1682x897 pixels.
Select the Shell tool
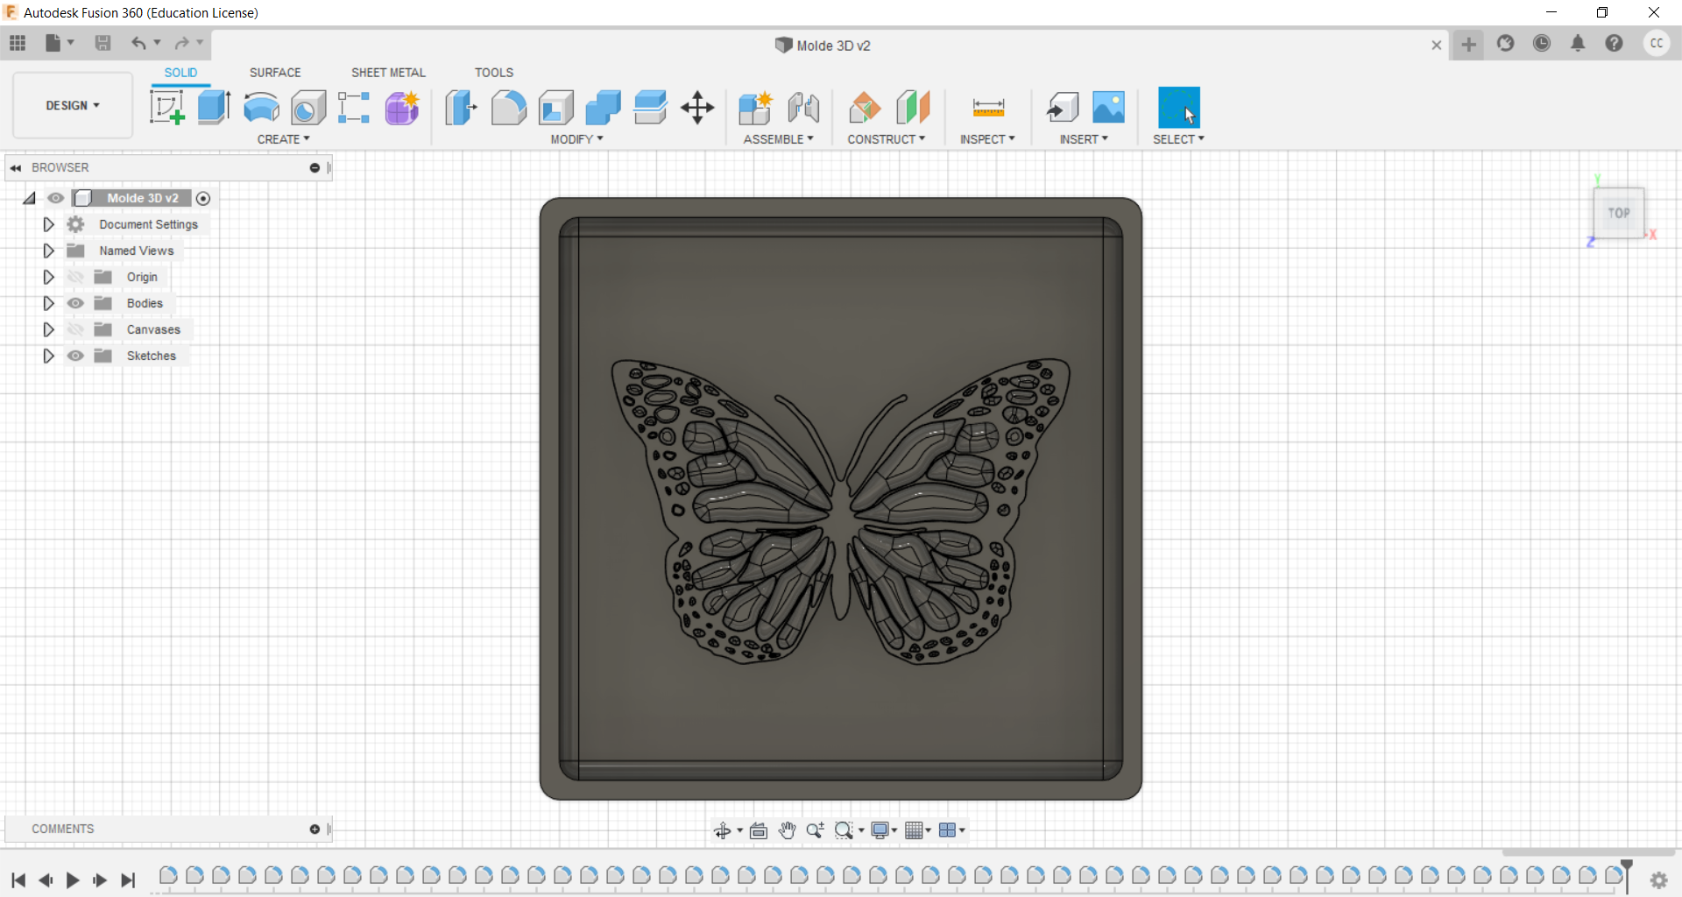(x=555, y=108)
